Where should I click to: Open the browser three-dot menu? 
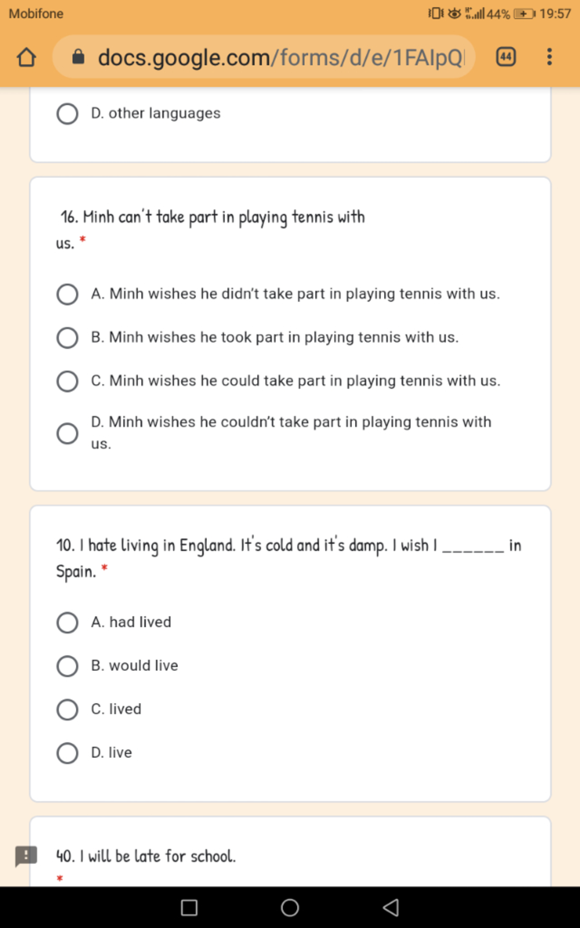tap(549, 57)
